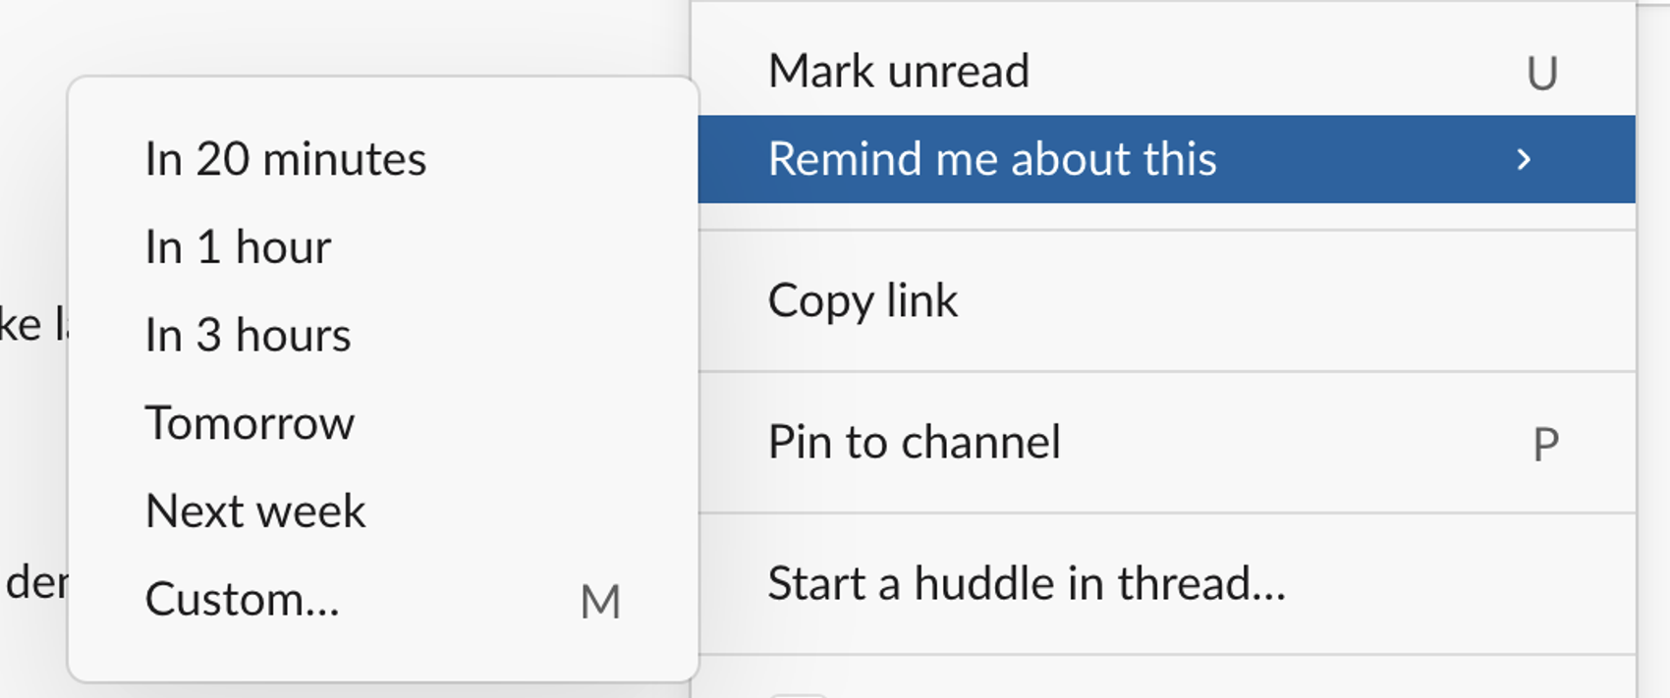Viewport: 1670px width, 698px height.
Task: Click "Start a huddle in thread..."
Action: (1028, 584)
